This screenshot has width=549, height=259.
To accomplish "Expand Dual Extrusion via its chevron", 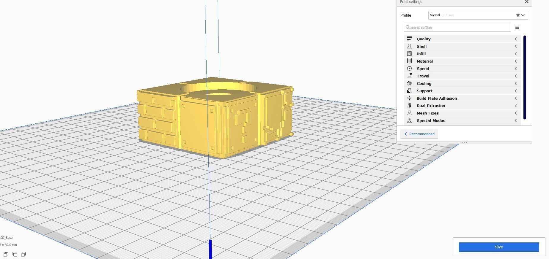I will click(516, 106).
